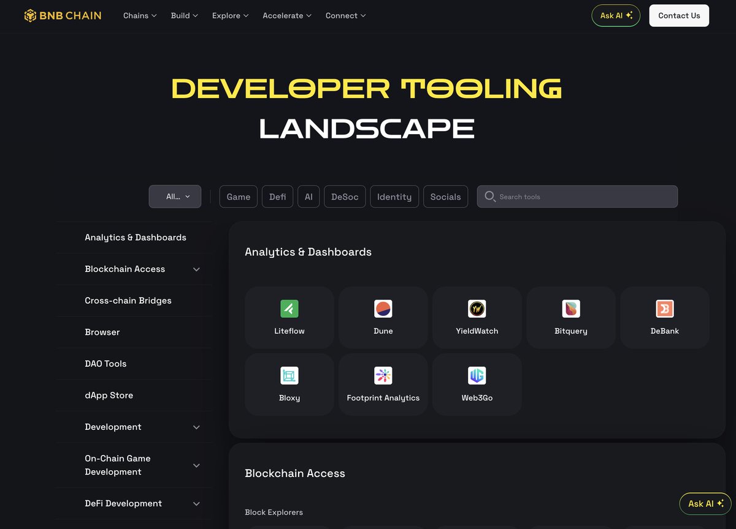This screenshot has width=736, height=529.
Task: Click the Analytics & Dashboards section heading
Action: pyautogui.click(x=309, y=252)
